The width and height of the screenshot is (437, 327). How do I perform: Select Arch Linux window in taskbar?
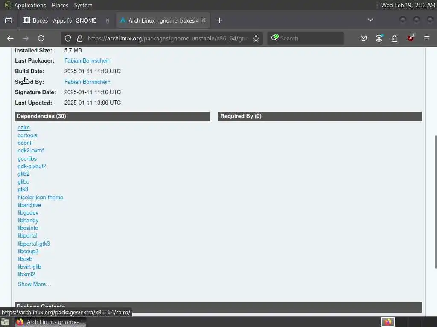[50, 322]
